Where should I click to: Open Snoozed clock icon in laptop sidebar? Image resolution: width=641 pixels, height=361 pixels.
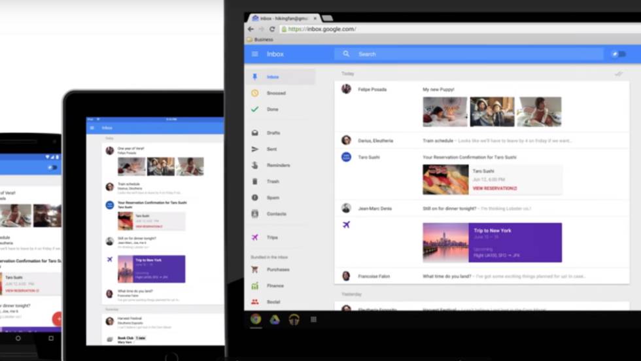point(254,94)
